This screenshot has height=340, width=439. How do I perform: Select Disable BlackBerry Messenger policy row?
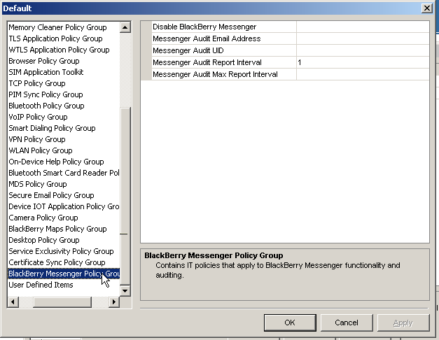tap(285, 27)
